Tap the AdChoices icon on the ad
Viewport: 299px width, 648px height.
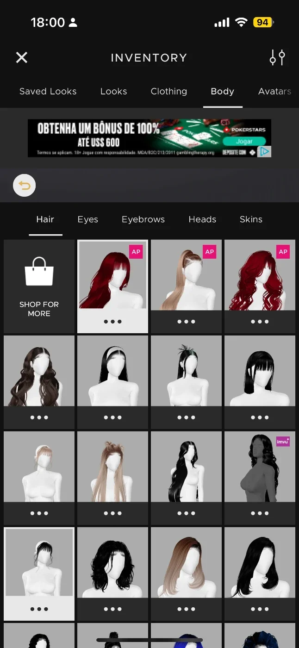click(x=264, y=152)
